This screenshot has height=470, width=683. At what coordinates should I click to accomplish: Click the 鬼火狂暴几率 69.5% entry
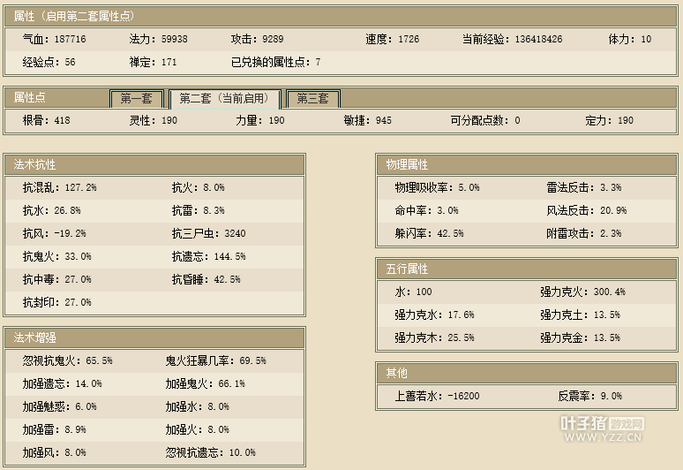(x=215, y=360)
